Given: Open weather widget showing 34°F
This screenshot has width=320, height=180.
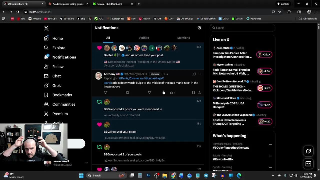Looking at the screenshot, I should pos(13,175).
